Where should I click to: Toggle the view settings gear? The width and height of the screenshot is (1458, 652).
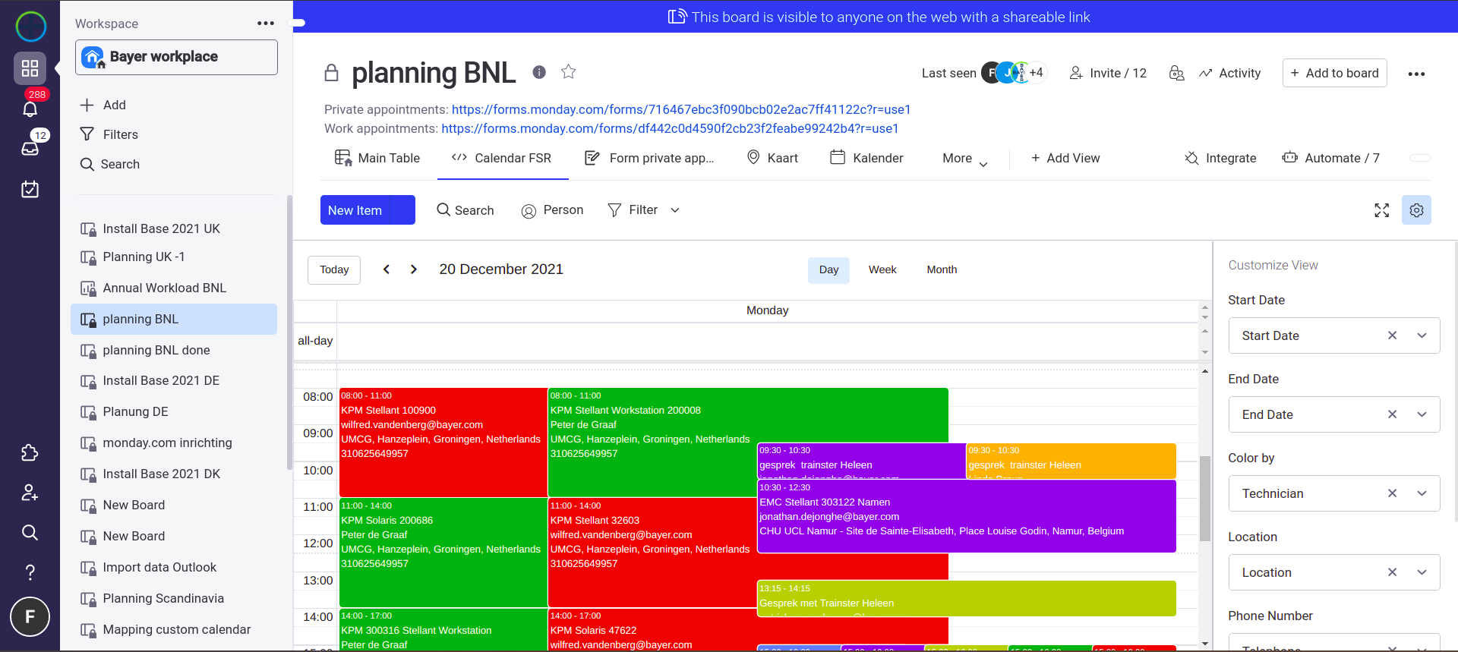click(1416, 210)
